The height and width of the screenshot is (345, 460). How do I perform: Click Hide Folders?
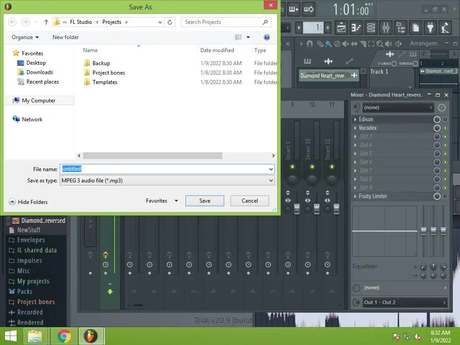(x=28, y=202)
